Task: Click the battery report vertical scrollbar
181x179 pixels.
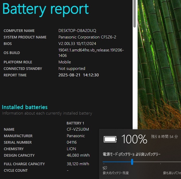Action: click(x=134, y=14)
